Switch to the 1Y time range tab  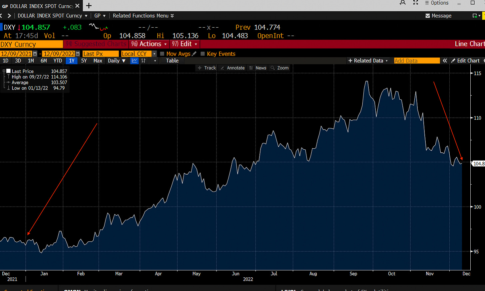click(x=72, y=61)
